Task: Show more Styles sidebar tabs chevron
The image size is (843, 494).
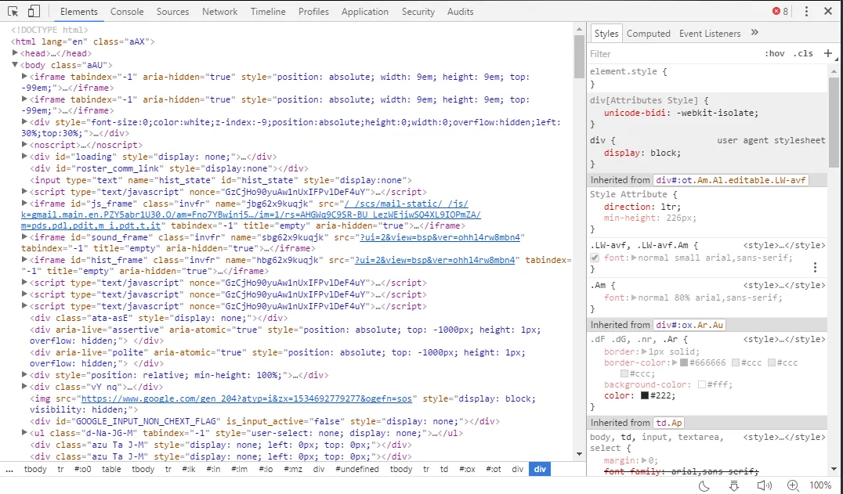Action: (x=754, y=33)
